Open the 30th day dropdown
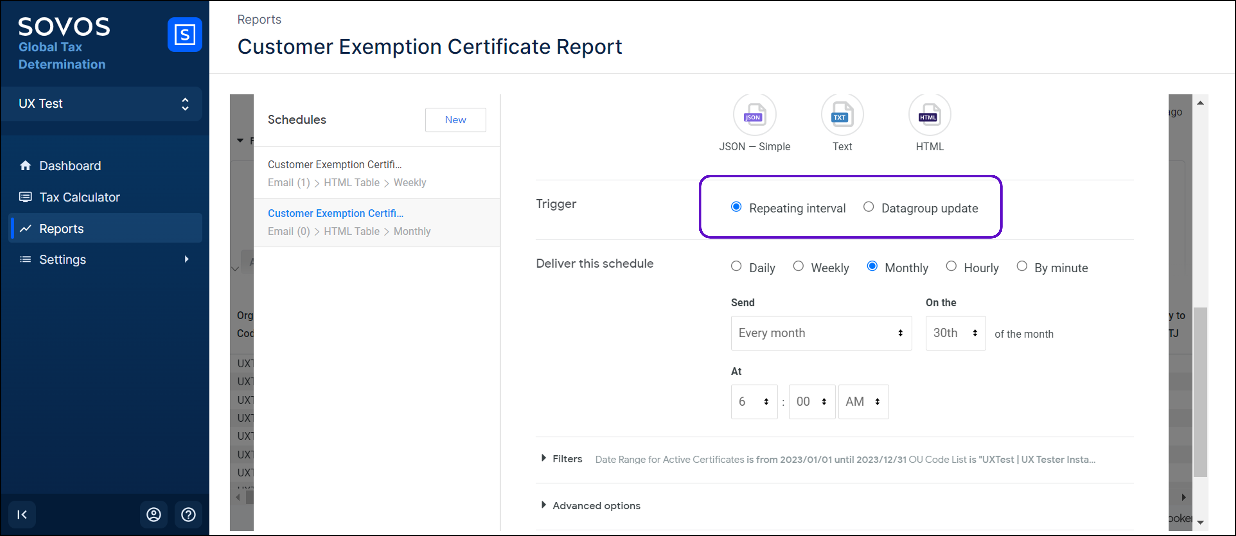1236x536 pixels. click(955, 333)
